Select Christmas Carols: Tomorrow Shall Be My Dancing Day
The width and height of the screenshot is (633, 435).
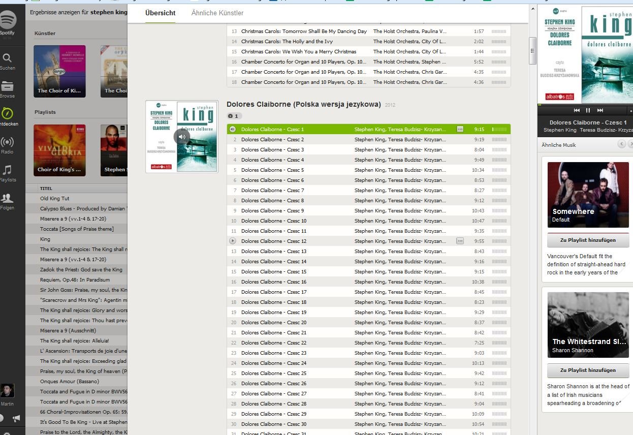(369, 32)
